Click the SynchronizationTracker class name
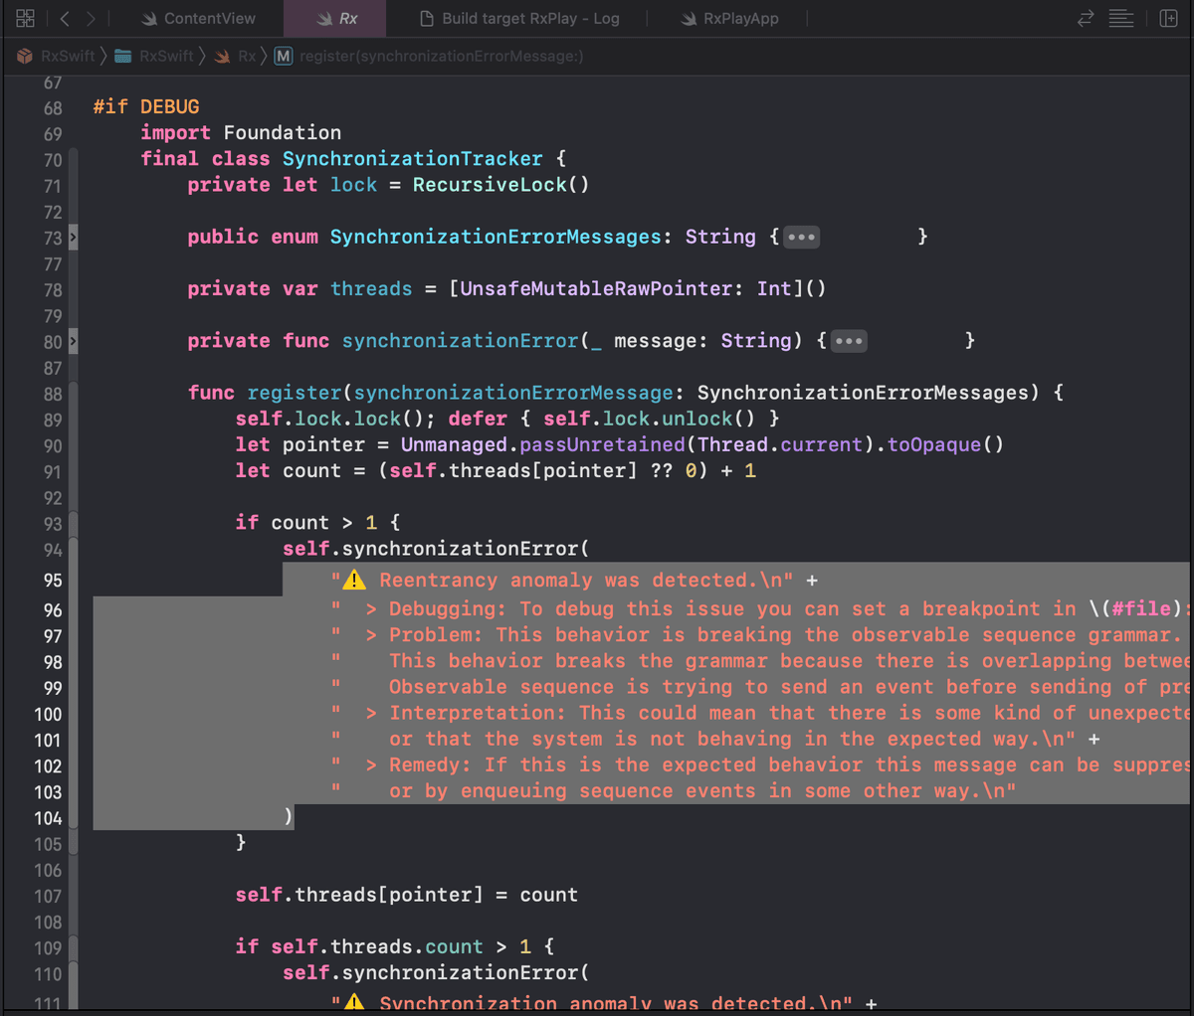 (412, 158)
